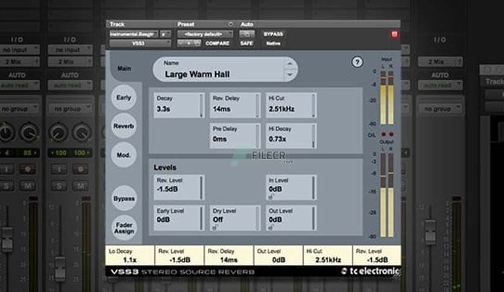Open the plugin automation enable button under Auto
This screenshot has height=292, width=504.
point(247,34)
